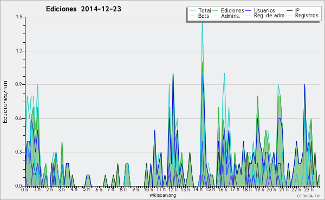Click the 1.5 y-axis value
Screen dimensions: 325x200
click(x=19, y=17)
